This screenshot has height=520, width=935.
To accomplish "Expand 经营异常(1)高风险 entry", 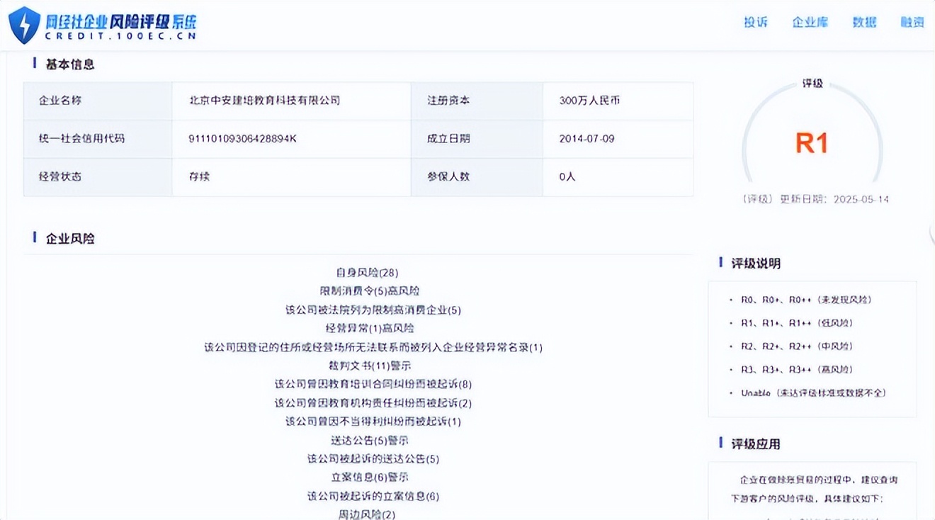I will pyautogui.click(x=370, y=328).
